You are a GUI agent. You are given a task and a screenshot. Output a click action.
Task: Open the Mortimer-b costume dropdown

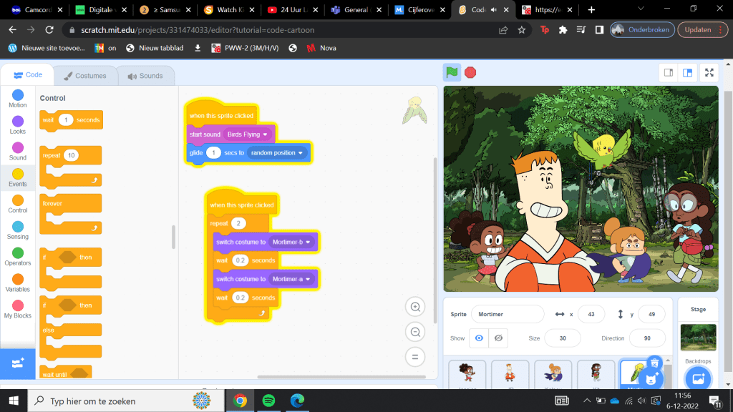pos(308,242)
